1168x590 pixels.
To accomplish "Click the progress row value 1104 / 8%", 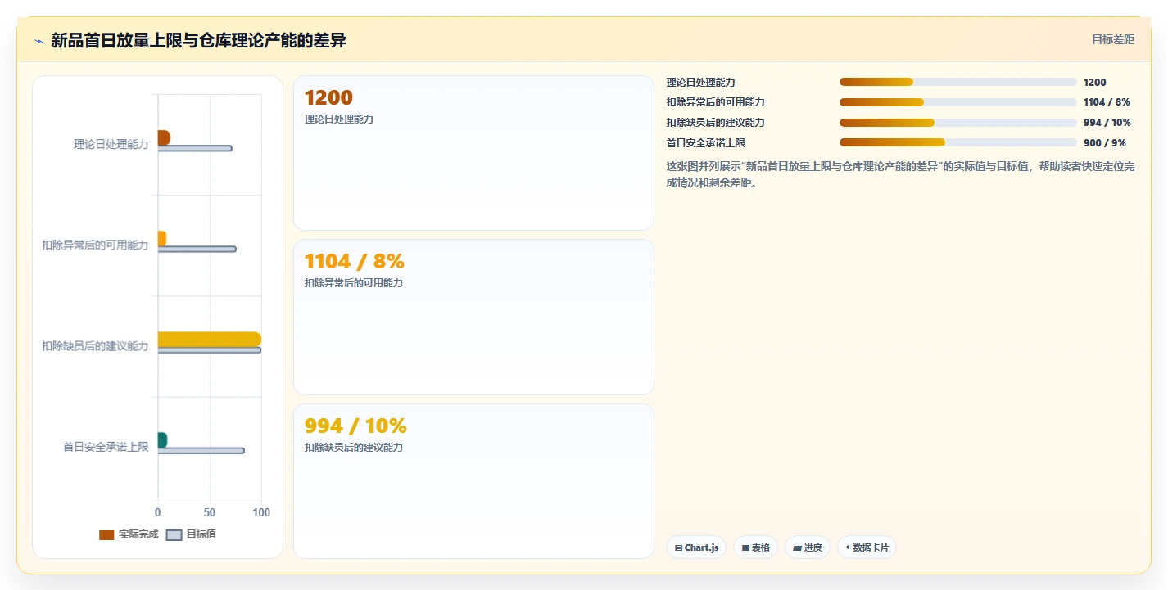I will [1107, 102].
